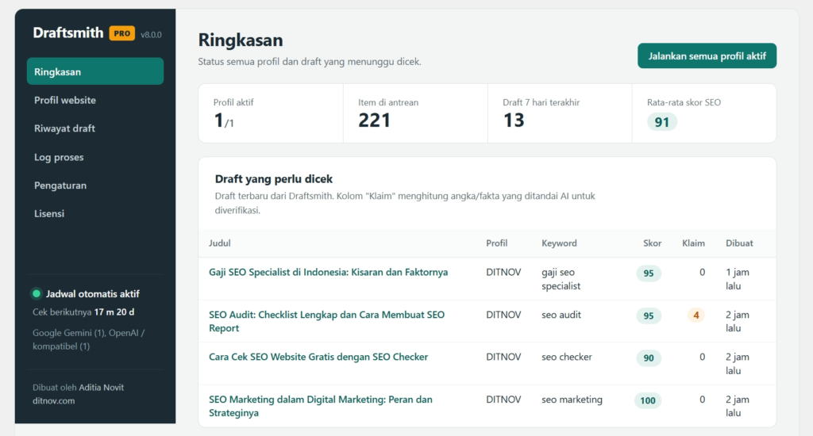813x436 pixels.
Task: Click the Profil column header
Action: tap(497, 243)
